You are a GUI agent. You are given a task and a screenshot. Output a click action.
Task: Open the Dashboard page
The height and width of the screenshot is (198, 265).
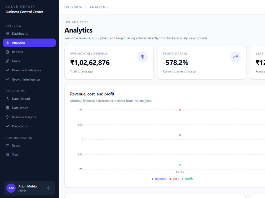point(29,34)
